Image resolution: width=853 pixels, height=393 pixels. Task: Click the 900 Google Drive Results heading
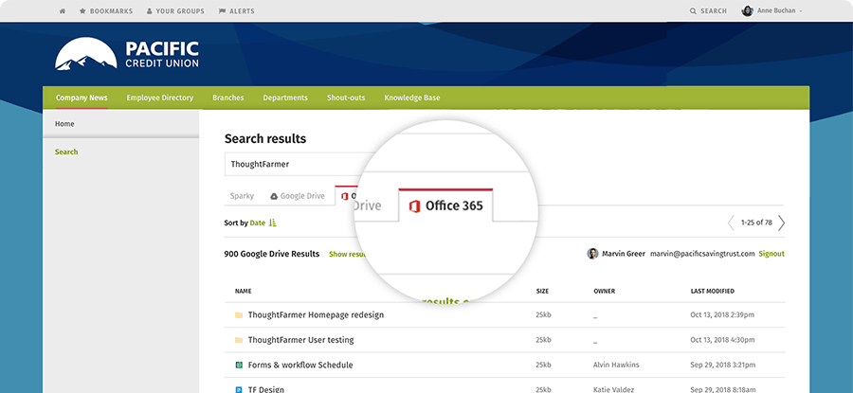coord(272,254)
